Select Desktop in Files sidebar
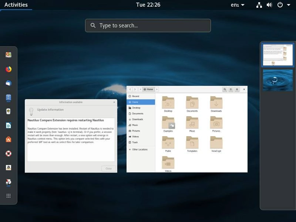 (141, 108)
